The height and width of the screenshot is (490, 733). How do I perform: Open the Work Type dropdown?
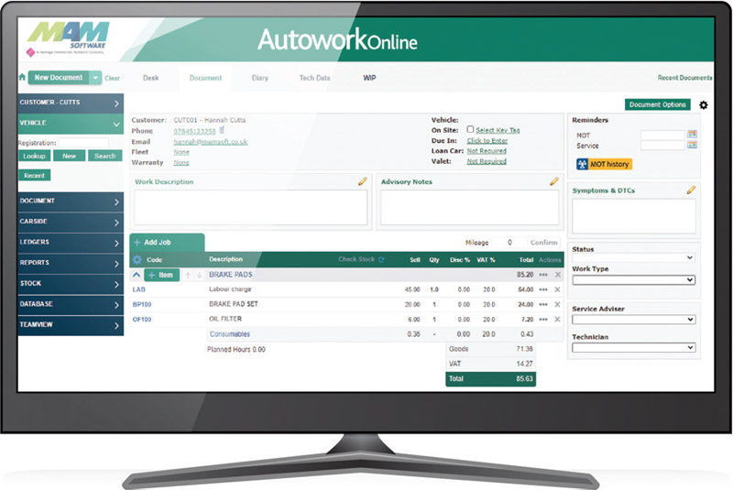click(633, 279)
